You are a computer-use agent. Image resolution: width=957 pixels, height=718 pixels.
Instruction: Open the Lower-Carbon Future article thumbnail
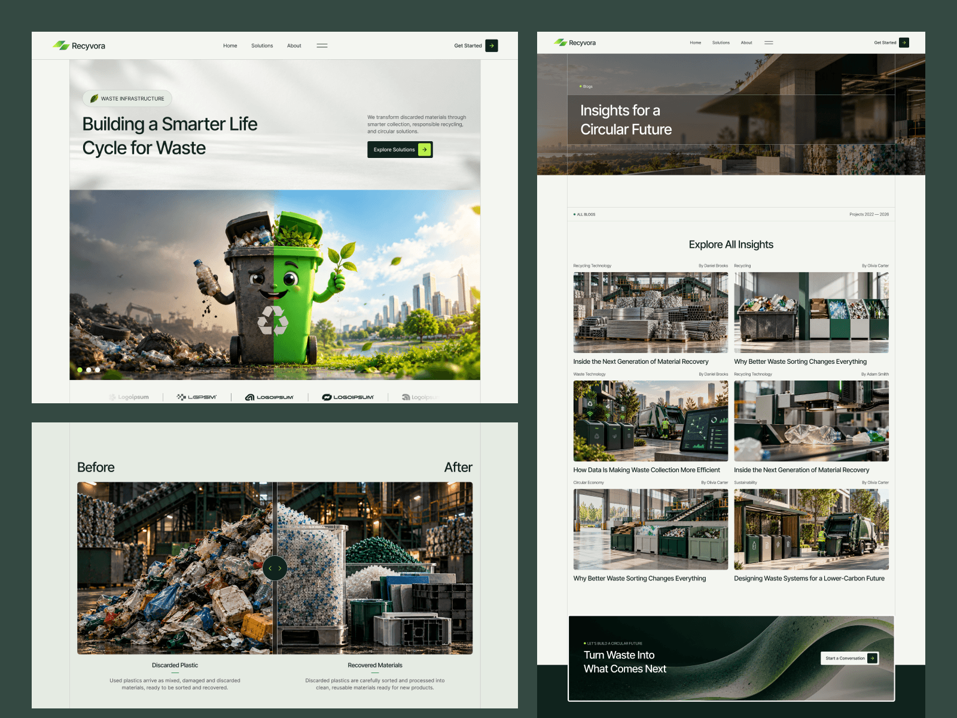click(812, 530)
